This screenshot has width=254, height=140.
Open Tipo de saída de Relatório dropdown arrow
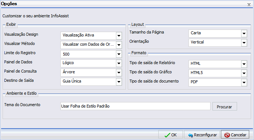[x=244, y=64]
